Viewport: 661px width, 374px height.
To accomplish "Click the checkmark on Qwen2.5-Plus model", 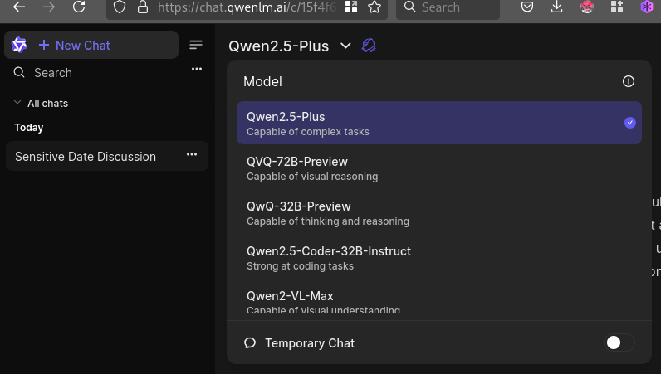I will tap(629, 123).
